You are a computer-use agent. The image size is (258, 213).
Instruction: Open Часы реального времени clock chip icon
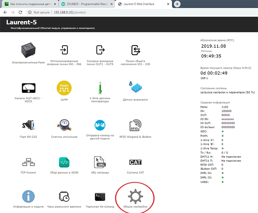(64, 196)
